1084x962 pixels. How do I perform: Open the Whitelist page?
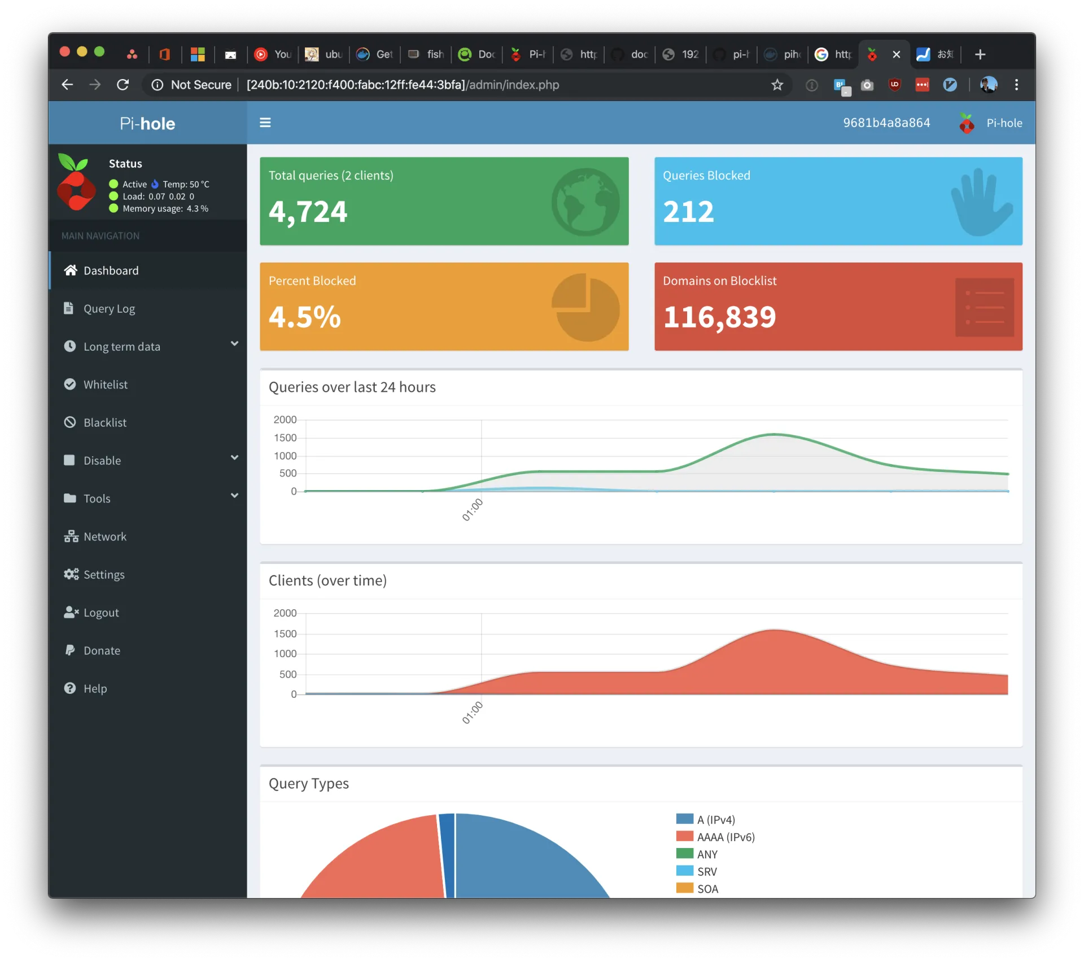[105, 384]
